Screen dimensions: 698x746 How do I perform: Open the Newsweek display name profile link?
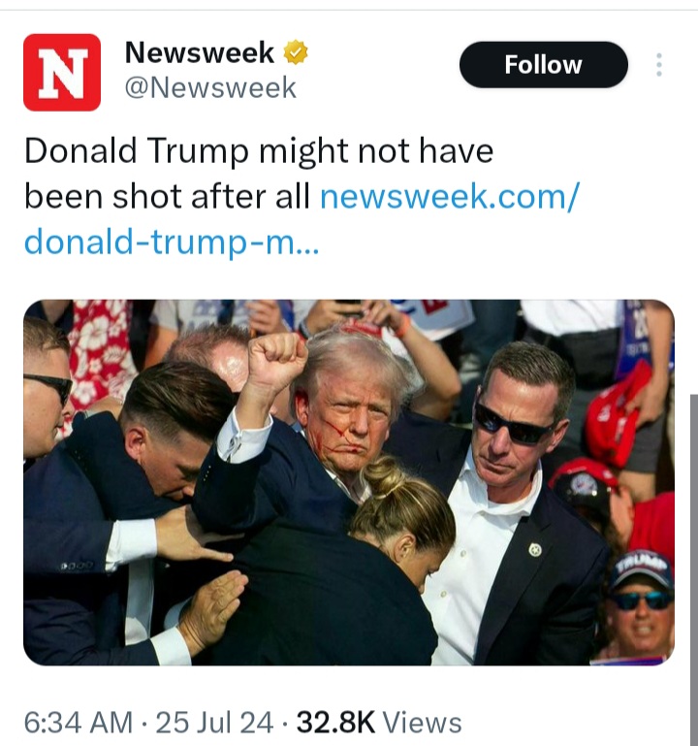point(200,52)
